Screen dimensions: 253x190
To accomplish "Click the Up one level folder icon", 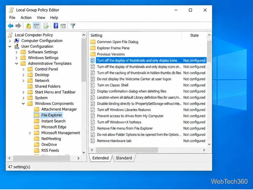I will [28, 26].
